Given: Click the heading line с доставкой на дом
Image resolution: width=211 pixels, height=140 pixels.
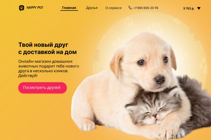Looking at the screenshot, I should (47, 52).
